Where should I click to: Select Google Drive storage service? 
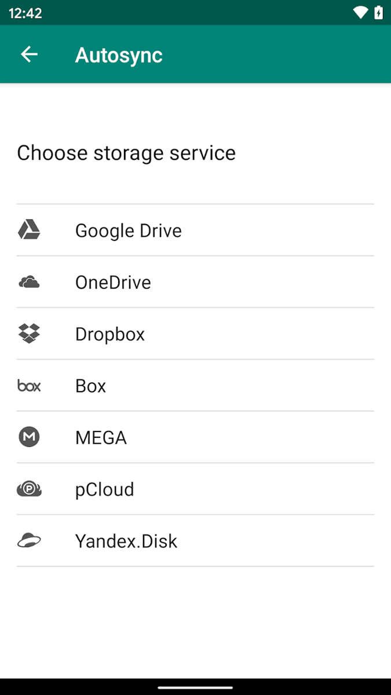pyautogui.click(x=129, y=231)
